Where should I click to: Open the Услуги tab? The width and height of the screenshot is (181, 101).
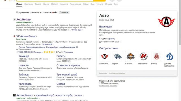pos(100,4)
